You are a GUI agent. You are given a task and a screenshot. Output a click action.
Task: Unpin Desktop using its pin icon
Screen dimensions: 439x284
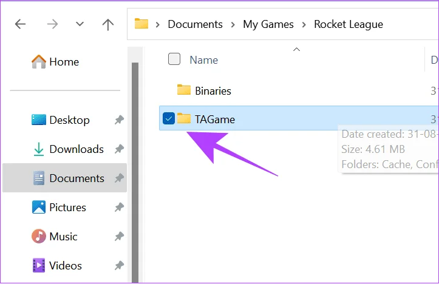[x=119, y=120]
